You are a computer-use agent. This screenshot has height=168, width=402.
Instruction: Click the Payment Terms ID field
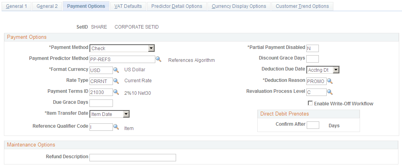tap(101, 92)
